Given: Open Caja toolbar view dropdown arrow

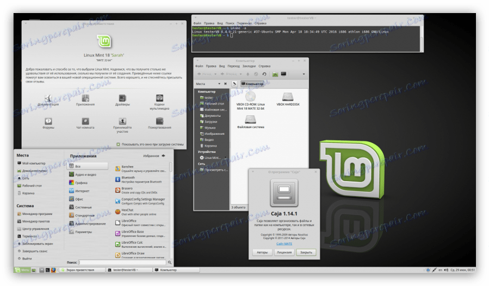Looking at the screenshot, I should tap(304, 74).
